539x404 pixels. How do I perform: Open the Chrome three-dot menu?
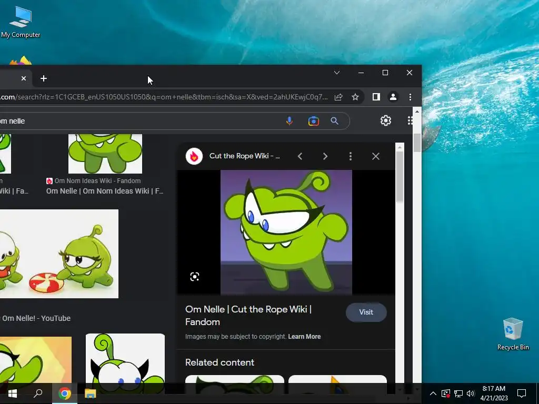[x=410, y=97]
